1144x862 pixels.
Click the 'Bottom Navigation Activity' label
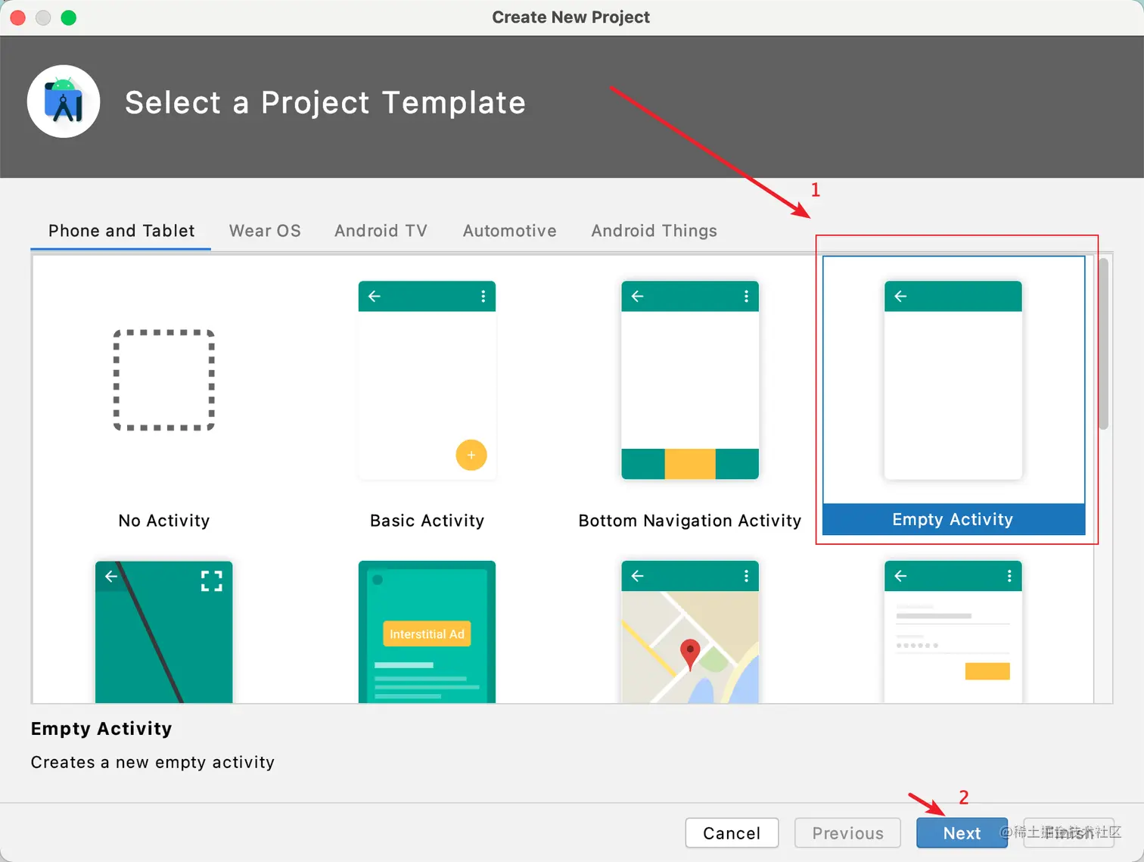pos(690,521)
